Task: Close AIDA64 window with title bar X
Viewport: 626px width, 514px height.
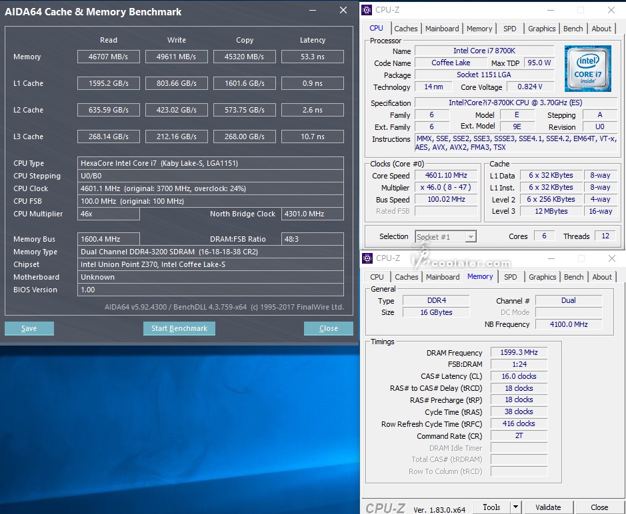Action: point(343,11)
